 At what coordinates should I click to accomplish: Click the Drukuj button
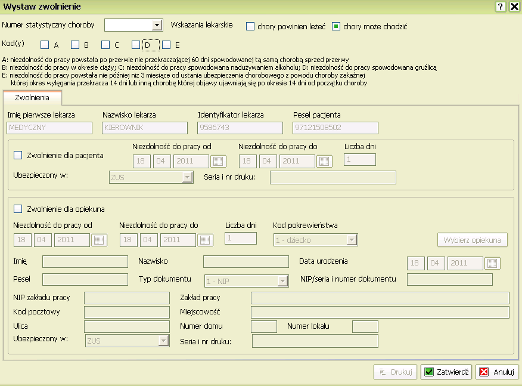(x=395, y=372)
